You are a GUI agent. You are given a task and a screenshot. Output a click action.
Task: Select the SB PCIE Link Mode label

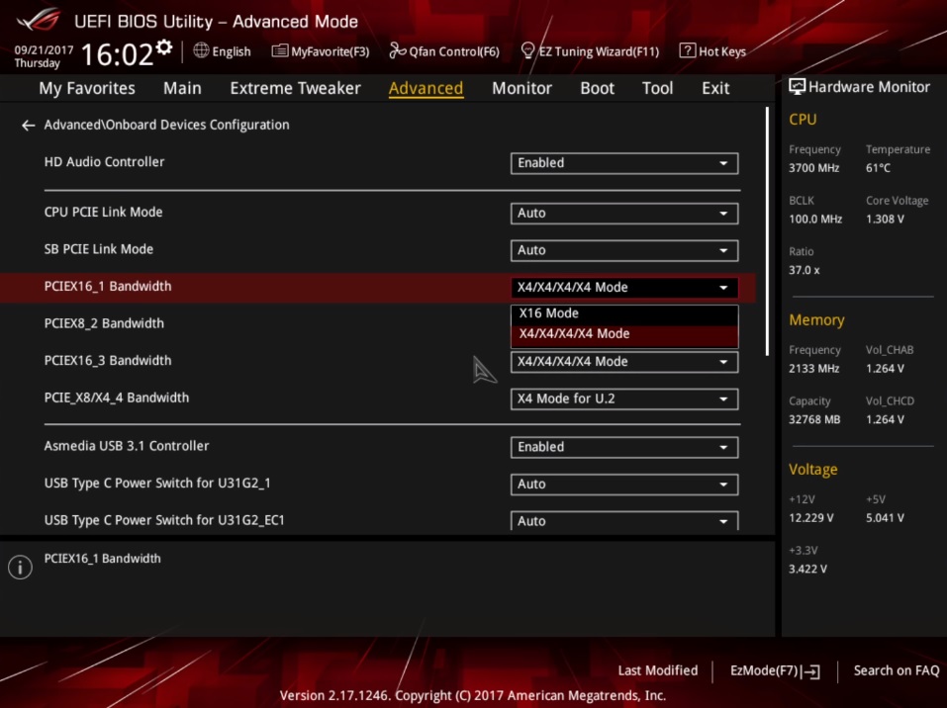click(x=98, y=249)
